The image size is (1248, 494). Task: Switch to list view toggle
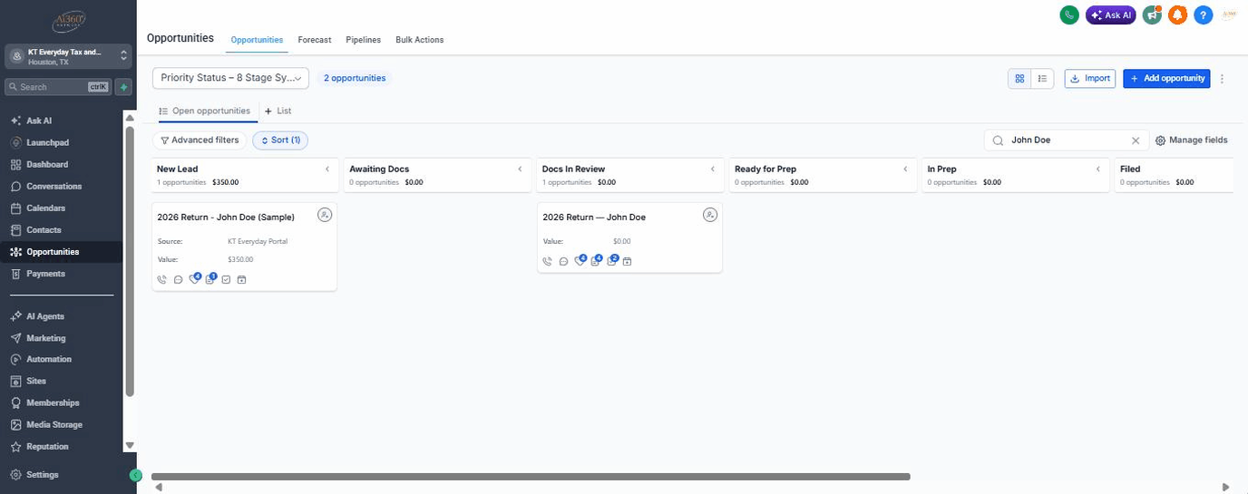point(1043,79)
